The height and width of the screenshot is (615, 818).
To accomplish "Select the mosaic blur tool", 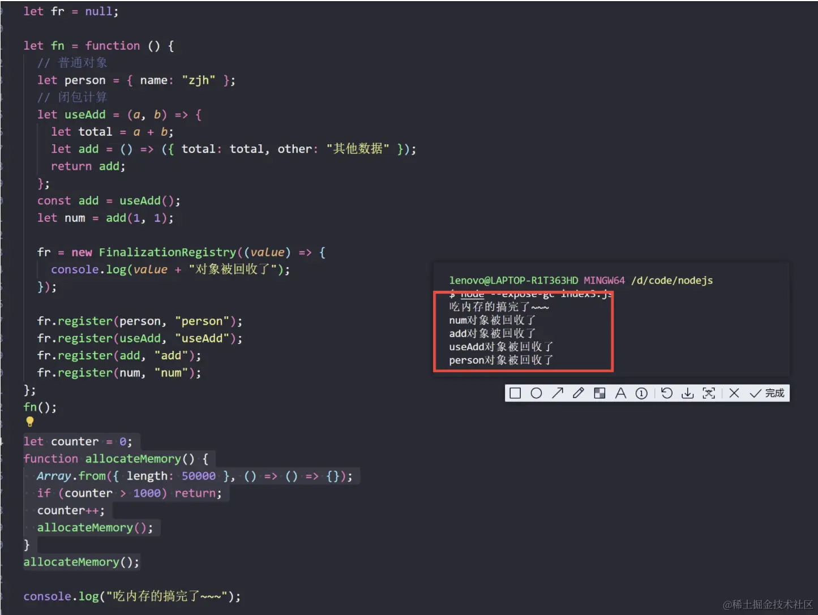I will 599,393.
